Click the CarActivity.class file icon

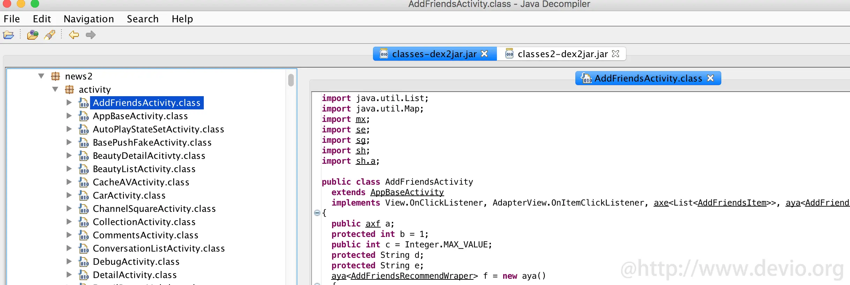click(x=84, y=195)
